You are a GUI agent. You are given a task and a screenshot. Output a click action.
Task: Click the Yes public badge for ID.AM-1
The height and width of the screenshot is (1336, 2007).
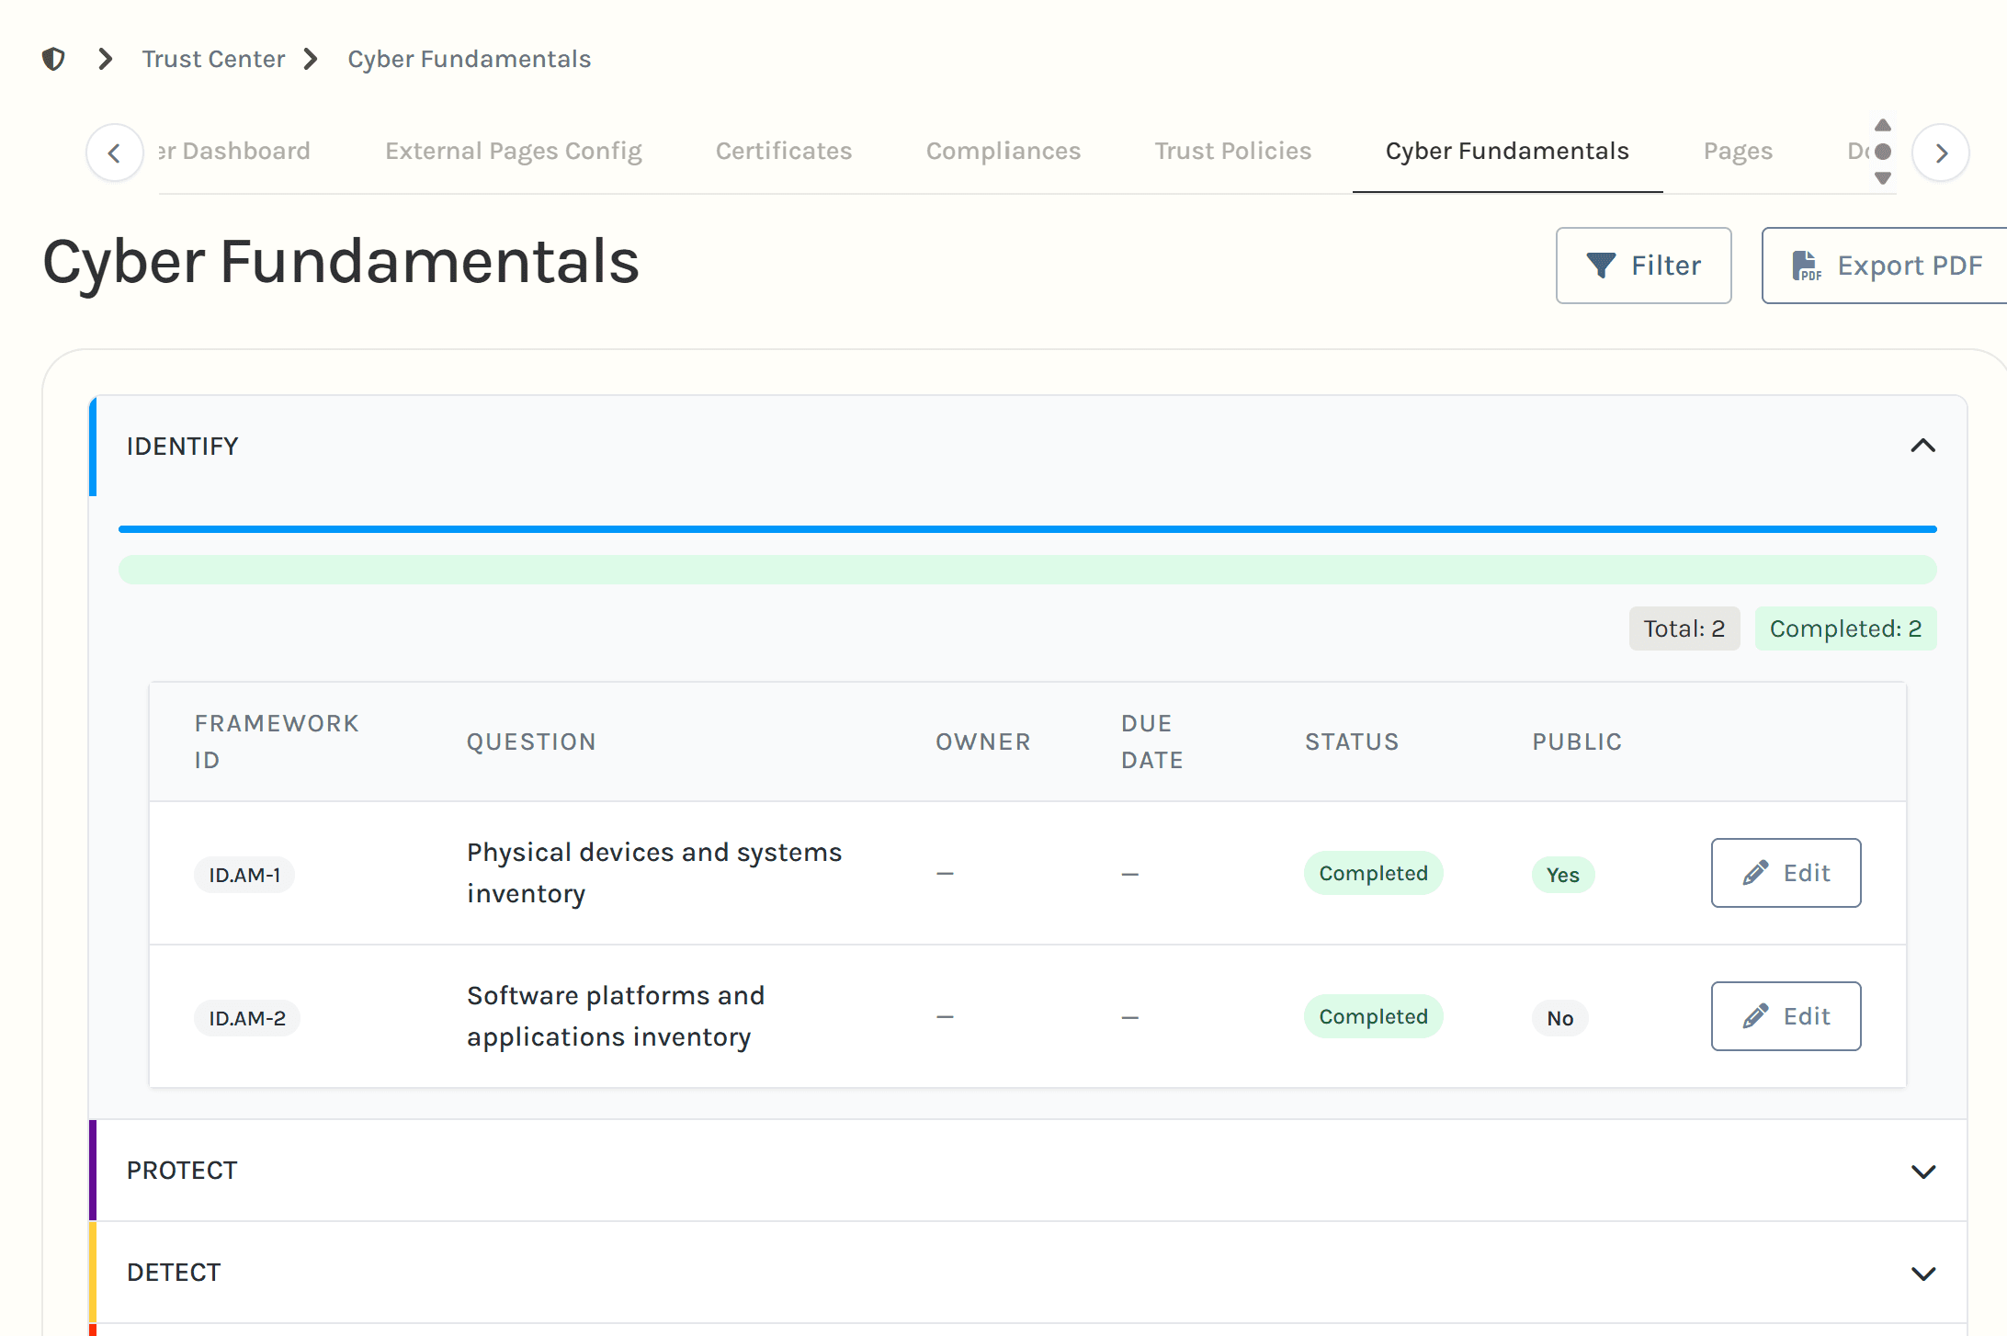[1562, 875]
